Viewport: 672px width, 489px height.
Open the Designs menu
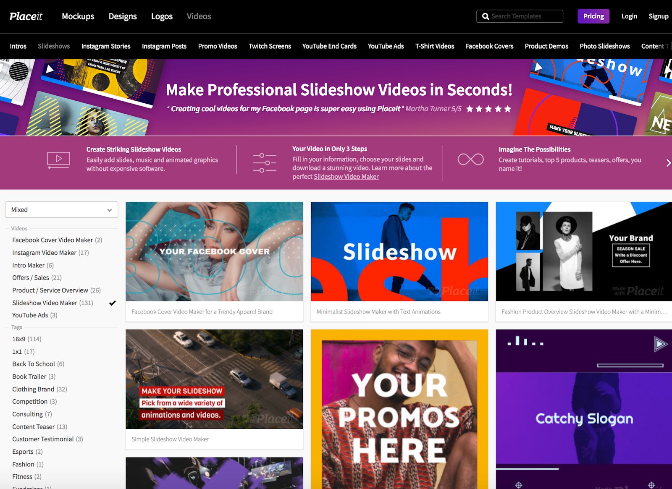pos(123,16)
